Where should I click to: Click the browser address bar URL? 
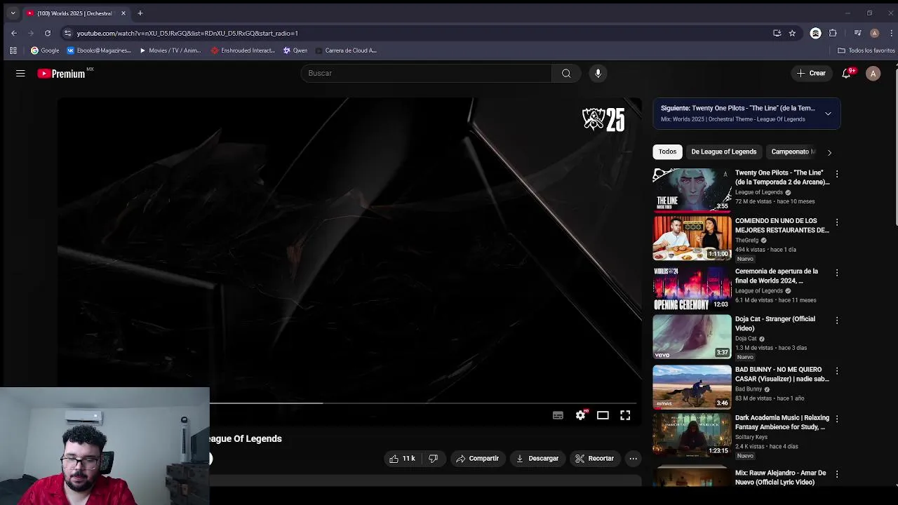[x=187, y=33]
